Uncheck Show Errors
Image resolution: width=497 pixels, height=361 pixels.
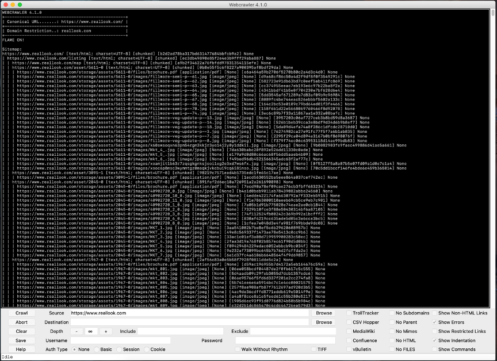(x=434, y=322)
